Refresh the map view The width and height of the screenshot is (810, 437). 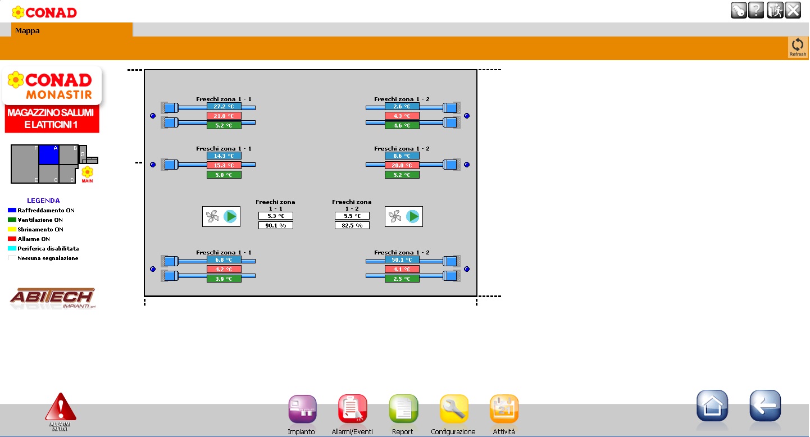click(797, 47)
